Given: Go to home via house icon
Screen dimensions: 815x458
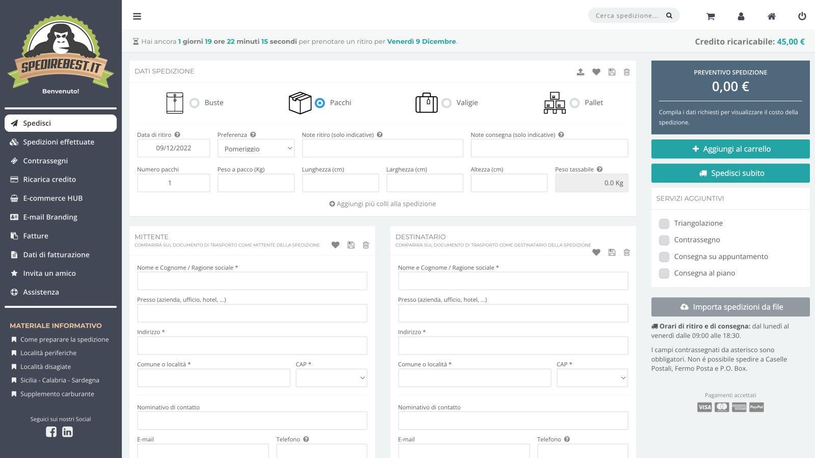Looking at the screenshot, I should [772, 16].
